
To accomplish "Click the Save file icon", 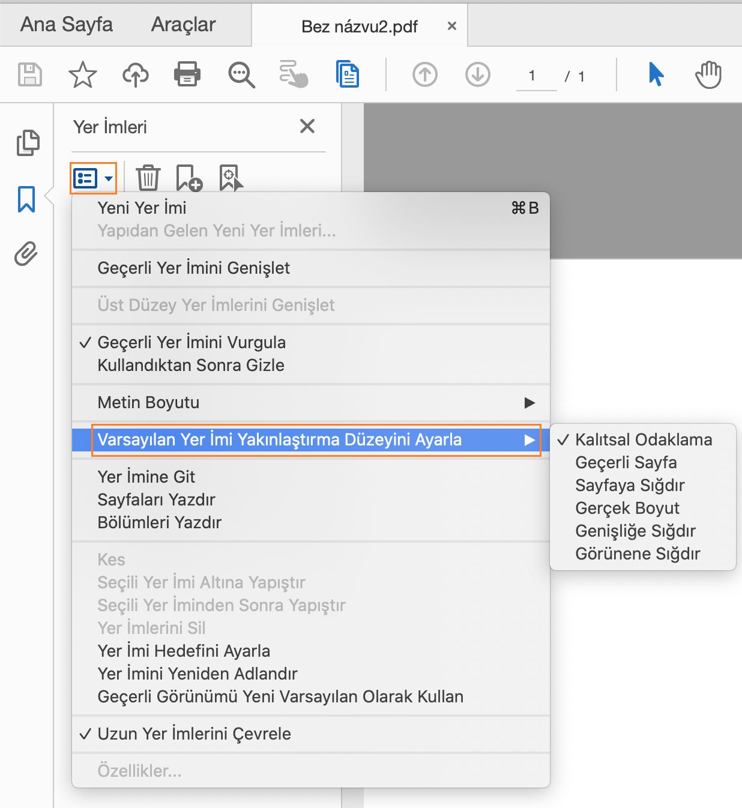I will [x=30, y=75].
